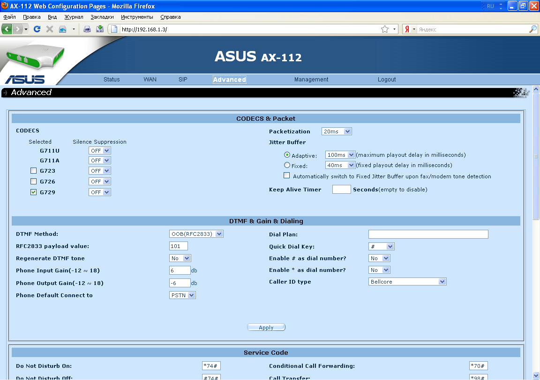Select Adaptive jitter buffer radio
This screenshot has width=540, height=380.
coord(287,155)
